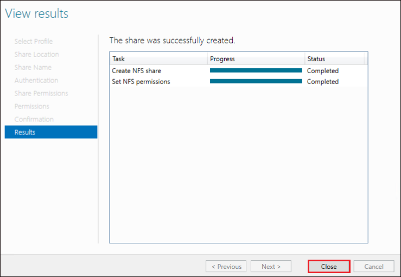
Task: Click the Close button
Action: [x=329, y=267]
